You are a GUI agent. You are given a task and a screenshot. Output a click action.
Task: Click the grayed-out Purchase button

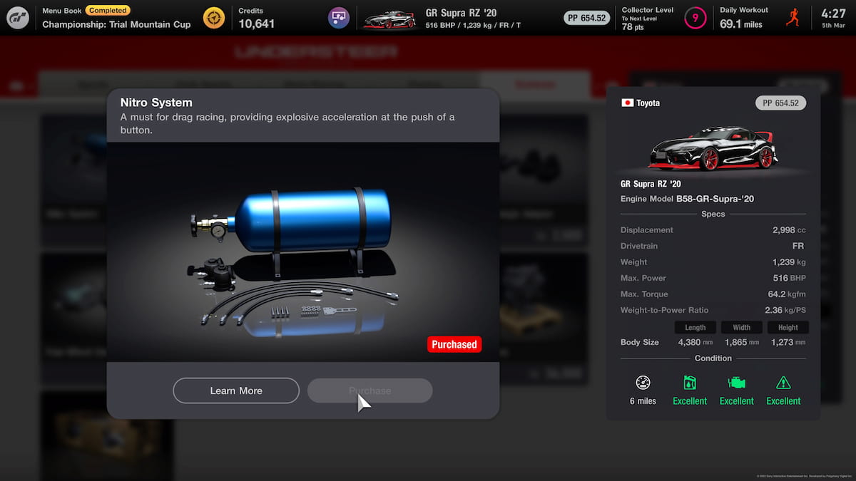[x=370, y=391]
